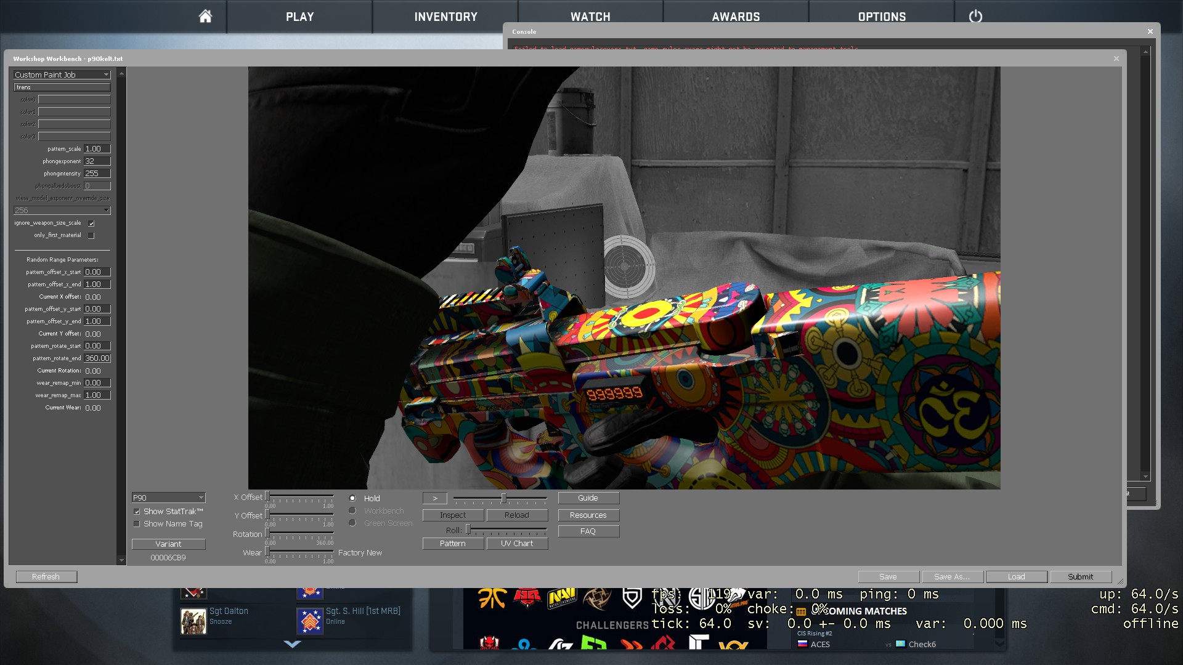Click the wear_remap_max value field

click(97, 395)
